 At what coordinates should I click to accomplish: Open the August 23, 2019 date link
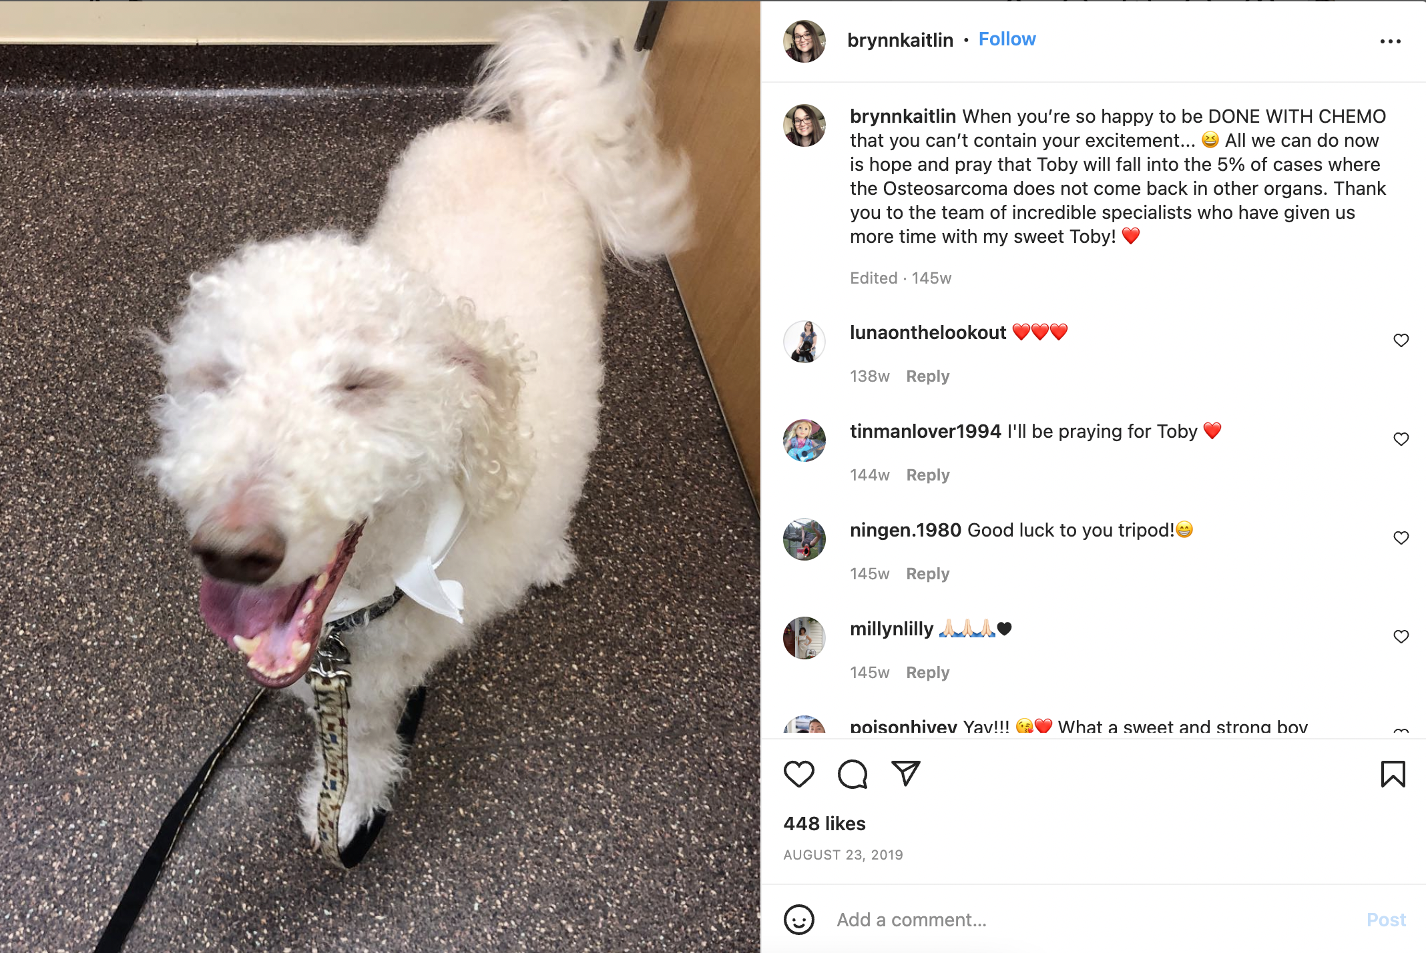coord(843,855)
